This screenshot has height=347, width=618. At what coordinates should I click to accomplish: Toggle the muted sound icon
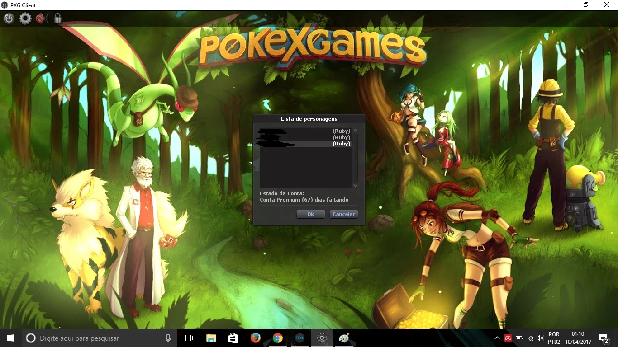click(42, 19)
